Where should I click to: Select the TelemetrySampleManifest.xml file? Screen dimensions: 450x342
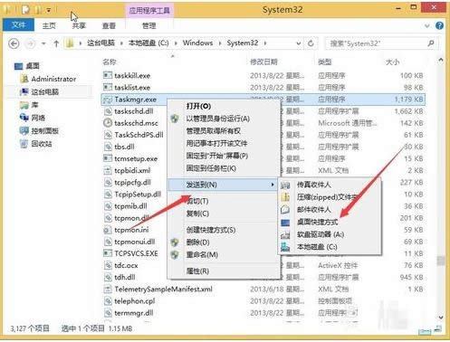click(163, 289)
